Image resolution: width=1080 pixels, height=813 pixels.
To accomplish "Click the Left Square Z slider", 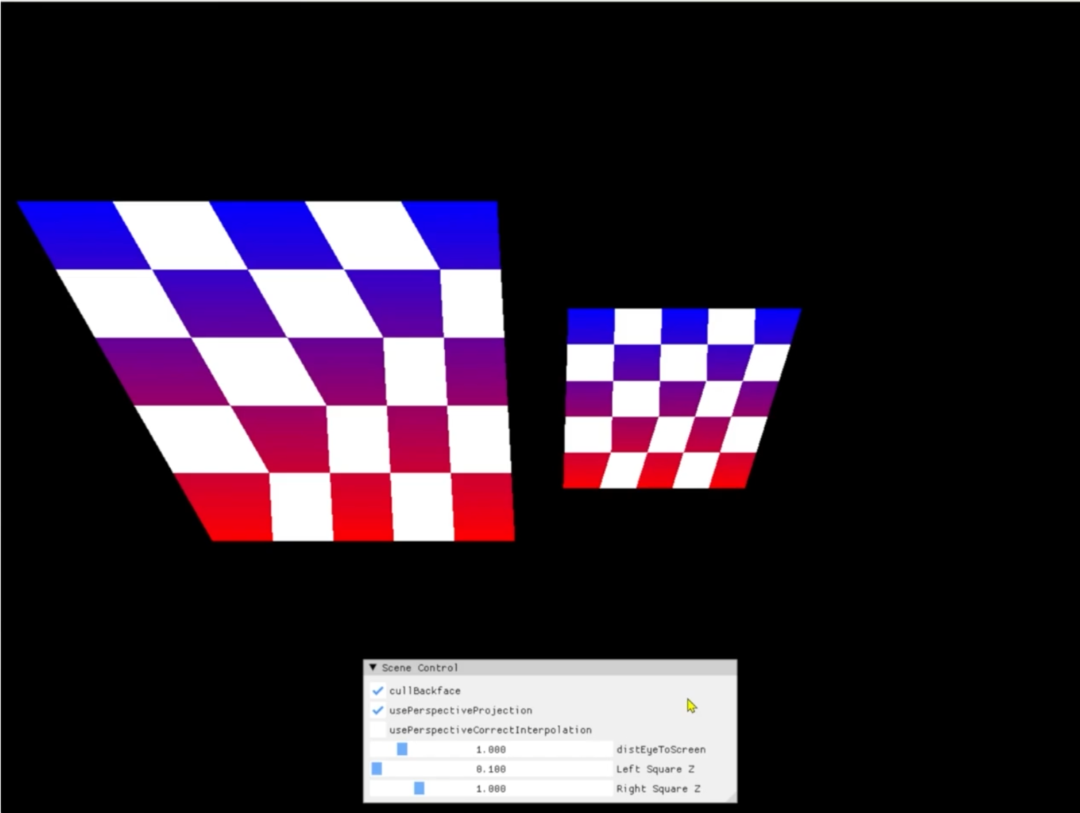I will [491, 768].
